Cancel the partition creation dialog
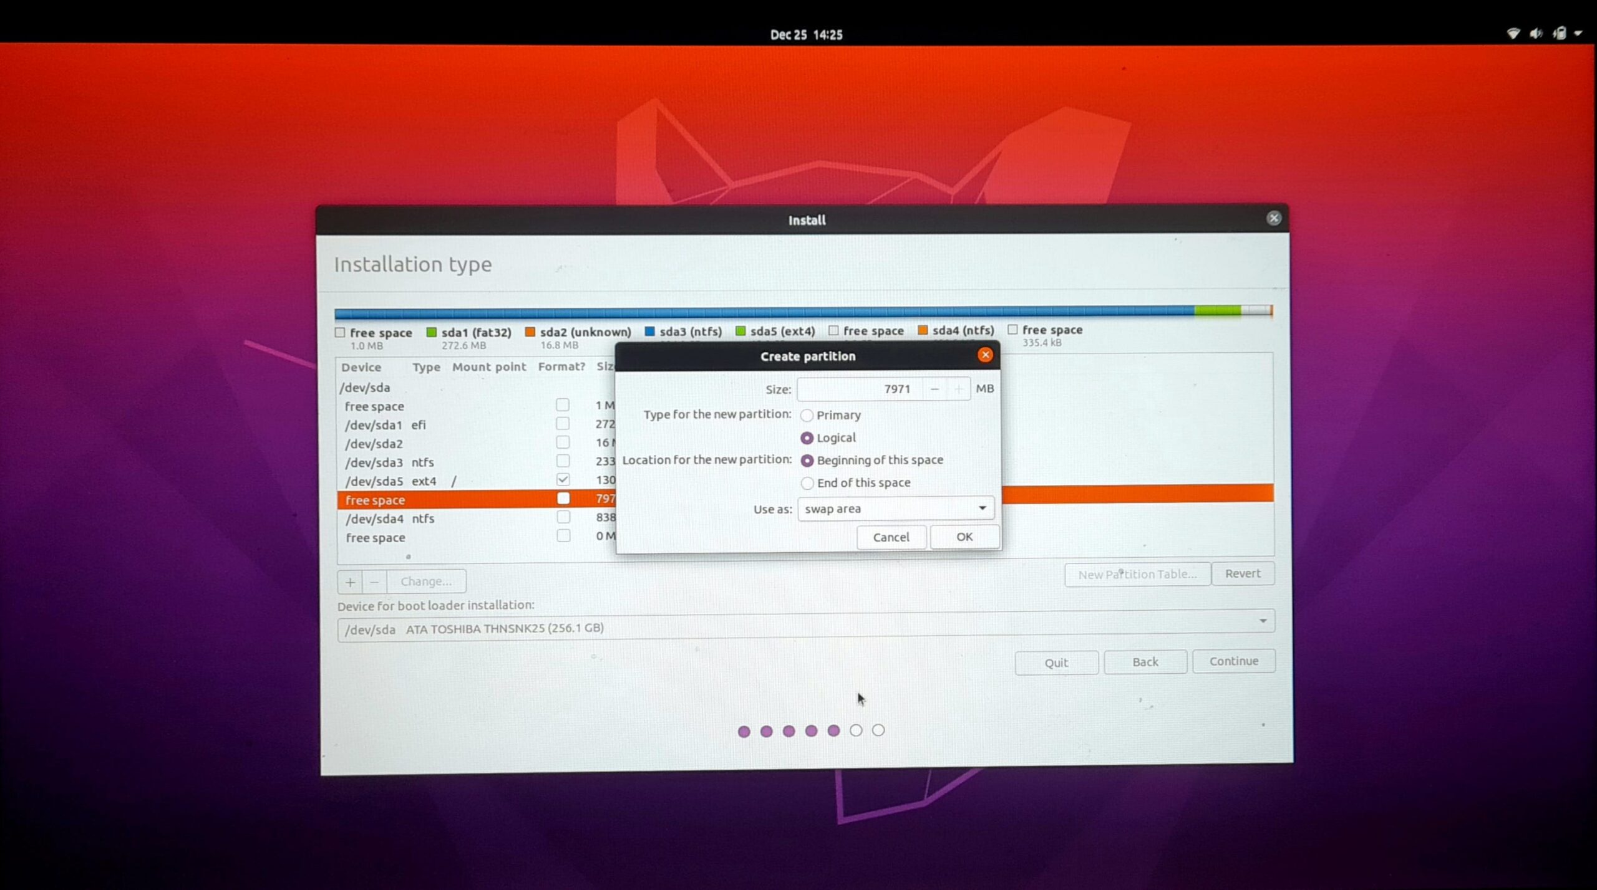This screenshot has width=1597, height=890. [x=891, y=537]
